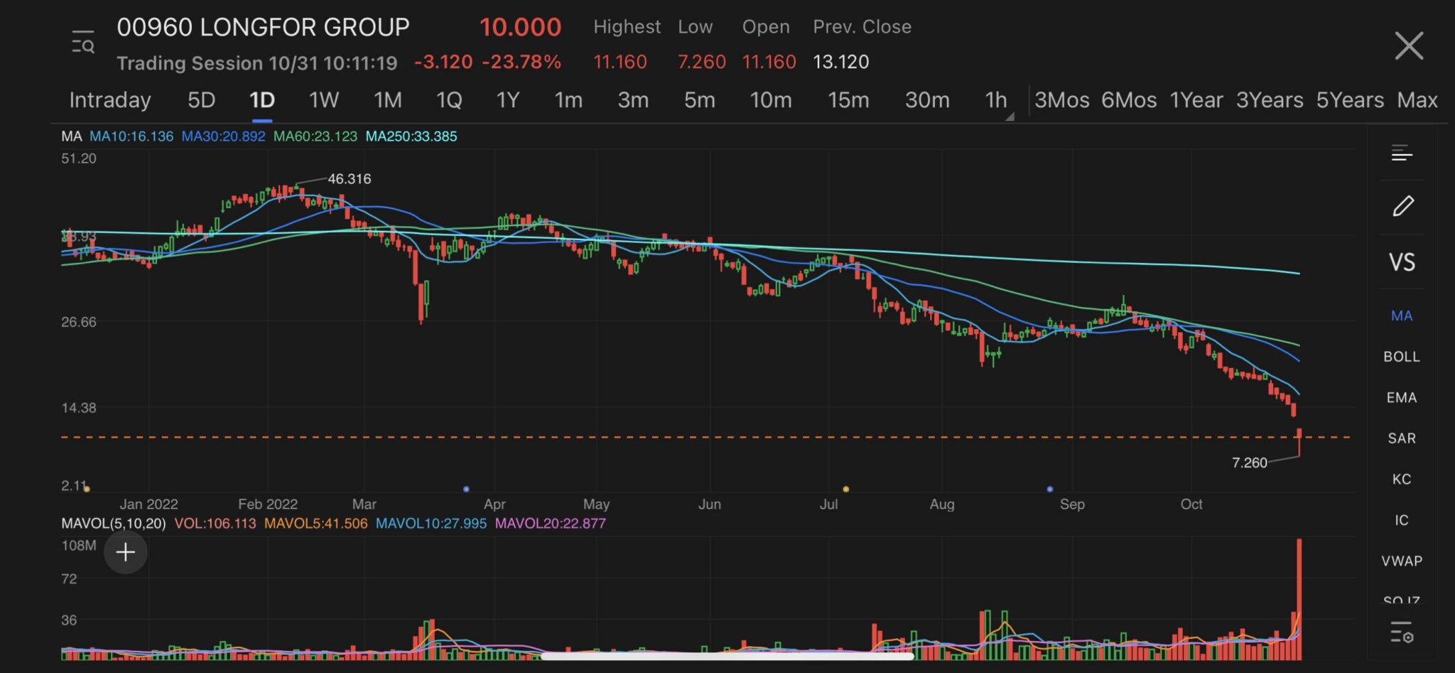
Task: Toggle the KC indicator
Action: point(1402,479)
